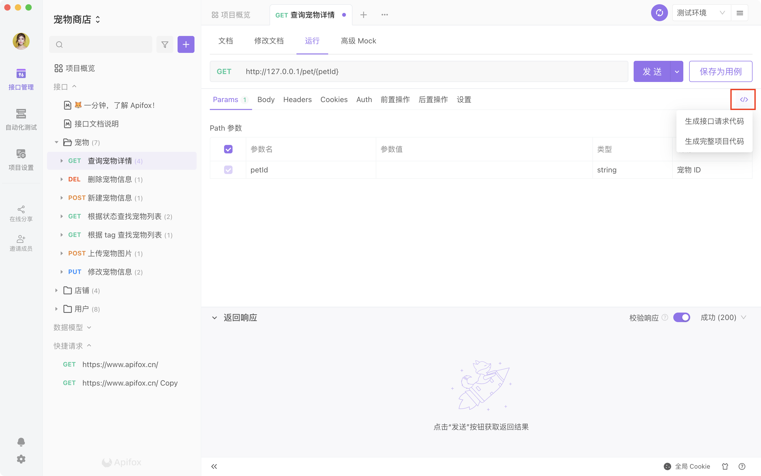Image resolution: width=761 pixels, height=476 pixels.
Task: Click the sync refresh icon in the top bar
Action: (x=660, y=13)
